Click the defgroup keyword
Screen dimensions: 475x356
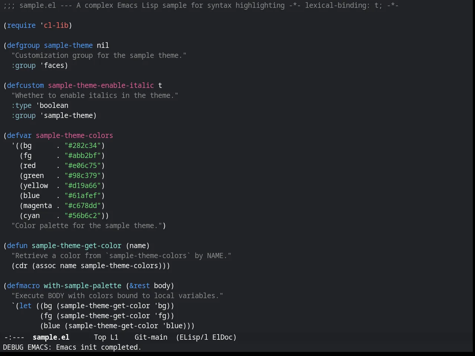click(23, 45)
